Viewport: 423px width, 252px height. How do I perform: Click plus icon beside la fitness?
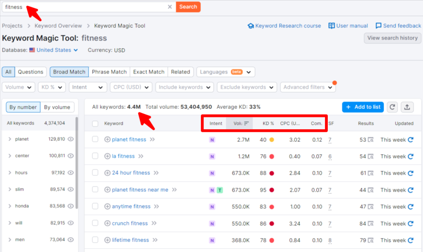(107, 156)
